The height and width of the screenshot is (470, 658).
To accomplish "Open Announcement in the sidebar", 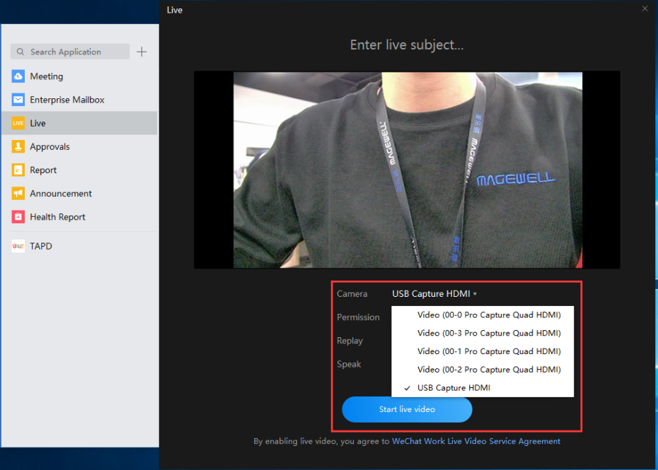I will [x=80, y=194].
